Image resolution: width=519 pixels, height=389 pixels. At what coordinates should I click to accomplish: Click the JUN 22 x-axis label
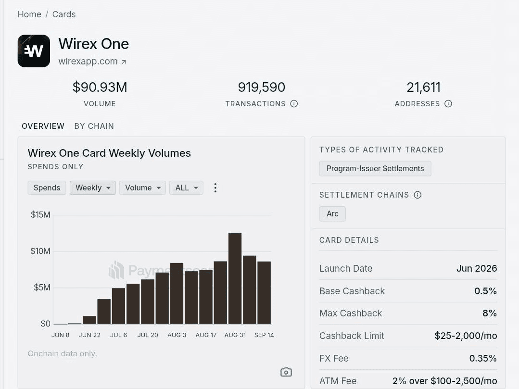pyautogui.click(x=89, y=335)
